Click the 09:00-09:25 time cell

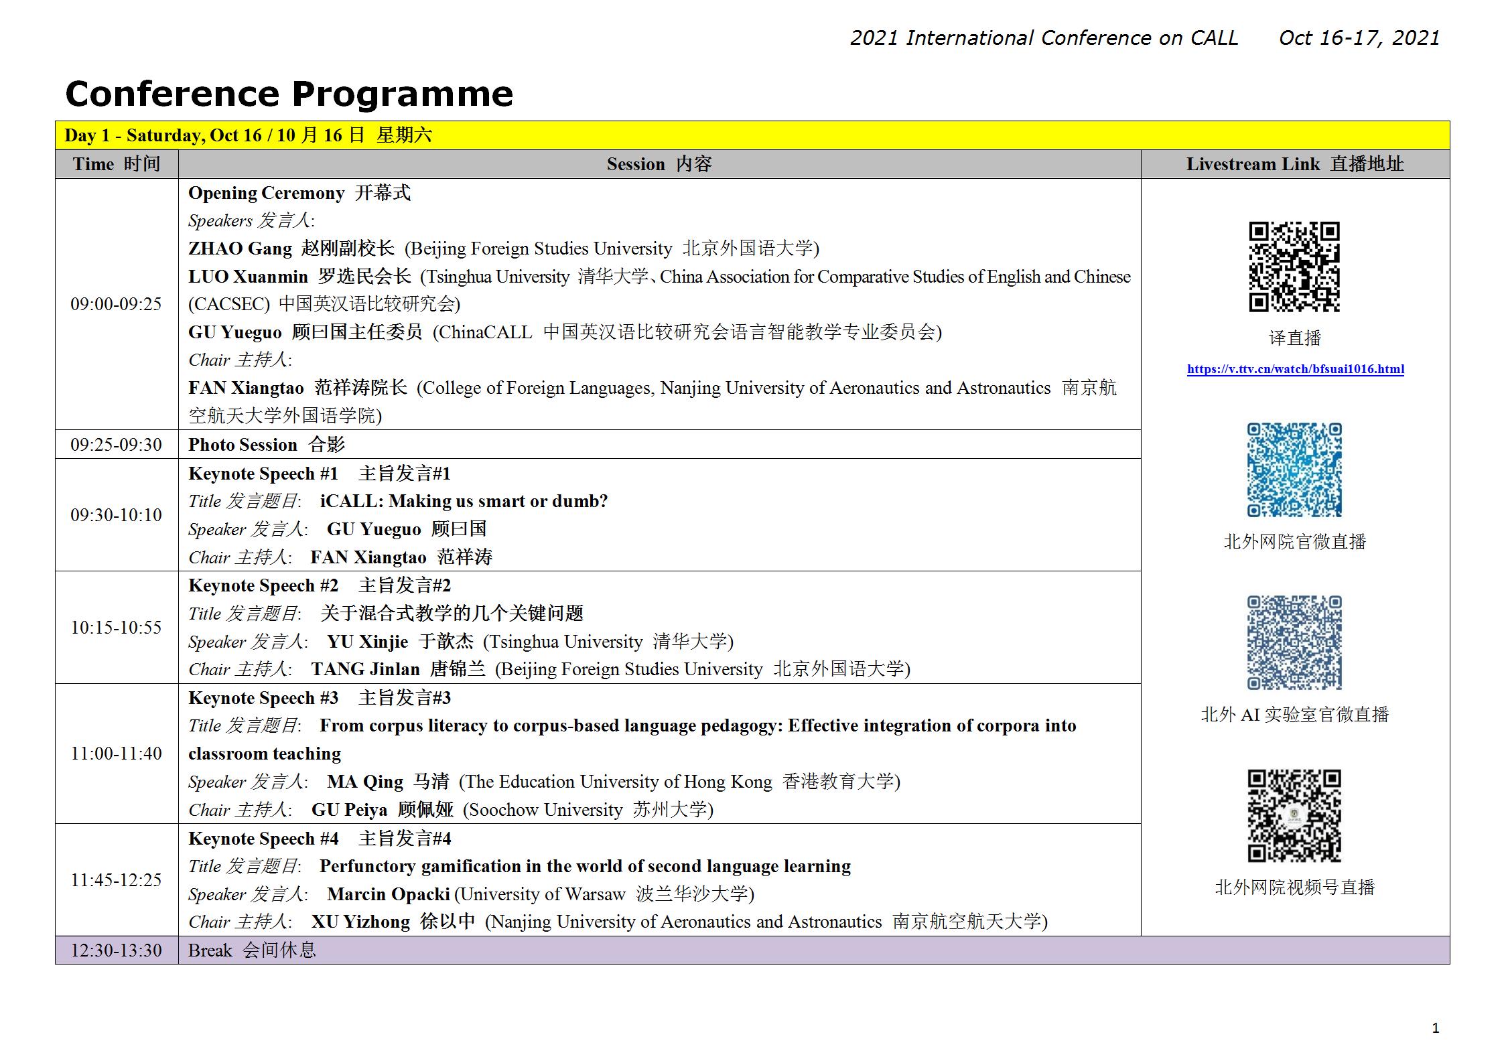click(116, 304)
